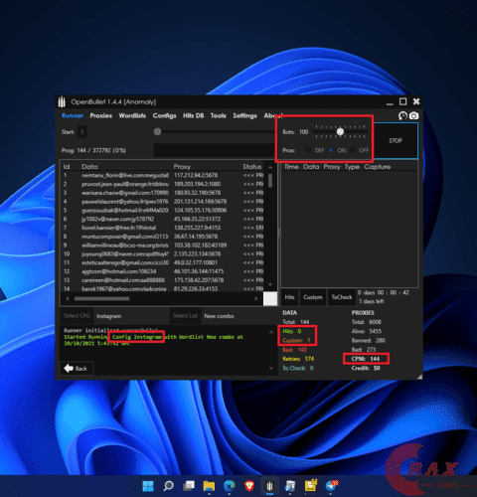Open the Wordlists tab
This screenshot has width=477, height=497.
point(132,115)
